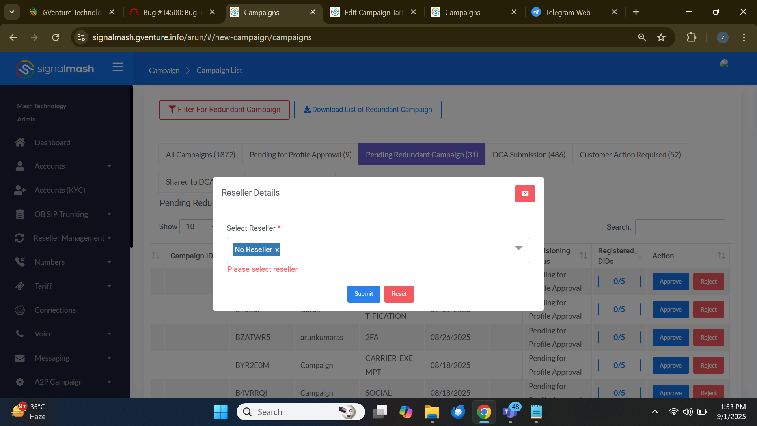
Task: Close the Reseller Details dialog
Action: pos(525,194)
